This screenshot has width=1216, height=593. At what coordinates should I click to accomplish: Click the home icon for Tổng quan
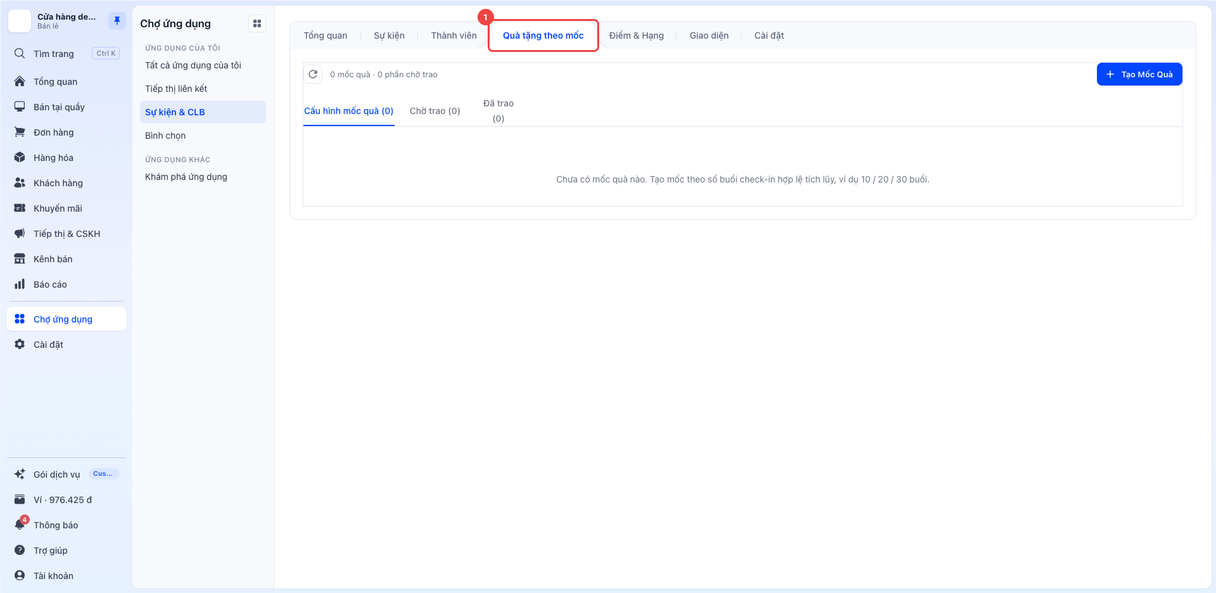(20, 81)
